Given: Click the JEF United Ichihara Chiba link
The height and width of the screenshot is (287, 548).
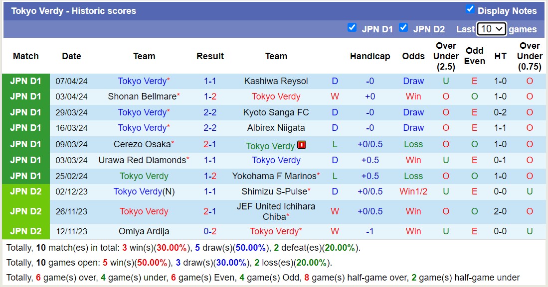Looking at the screenshot, I should click(x=276, y=211).
